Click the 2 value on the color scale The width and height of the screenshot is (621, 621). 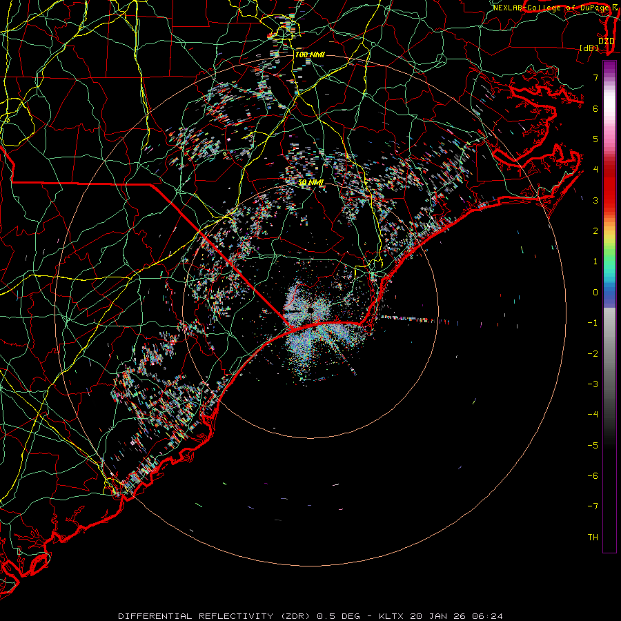pos(595,231)
